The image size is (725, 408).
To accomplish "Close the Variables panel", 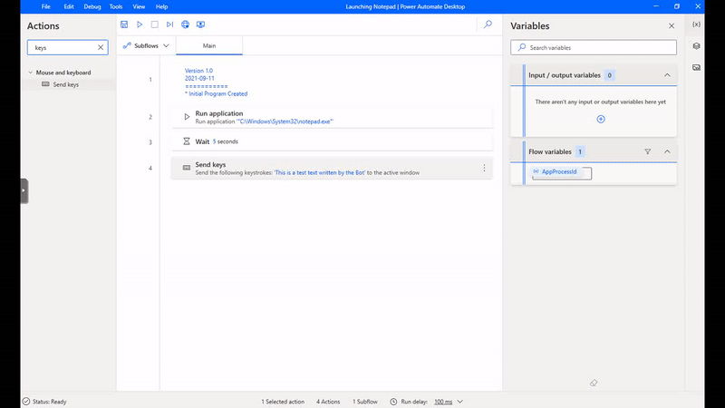I will click(x=672, y=26).
